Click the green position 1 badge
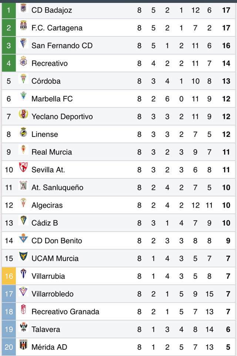Viewport: 237px width, 356px height. pyautogui.click(x=9, y=10)
